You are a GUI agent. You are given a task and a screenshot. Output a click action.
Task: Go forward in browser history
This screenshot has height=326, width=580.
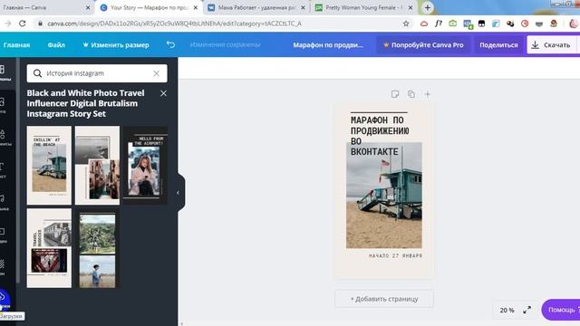pos(8,24)
